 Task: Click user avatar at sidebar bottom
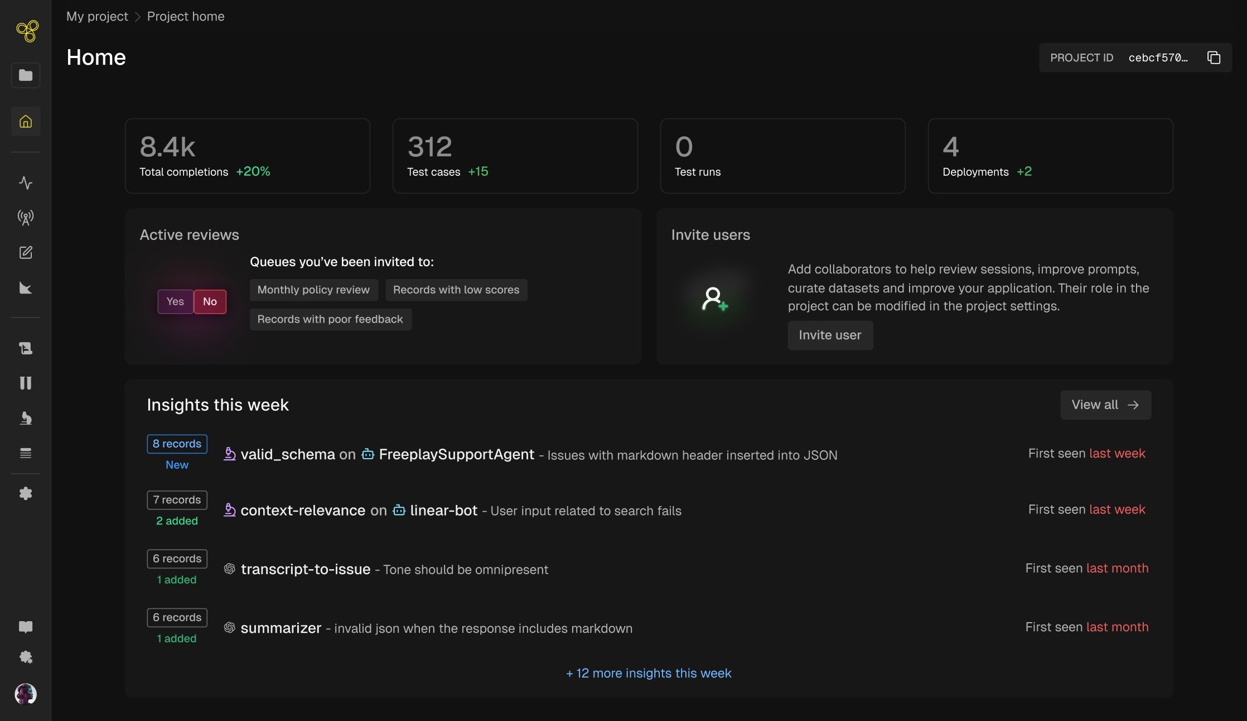[26, 694]
